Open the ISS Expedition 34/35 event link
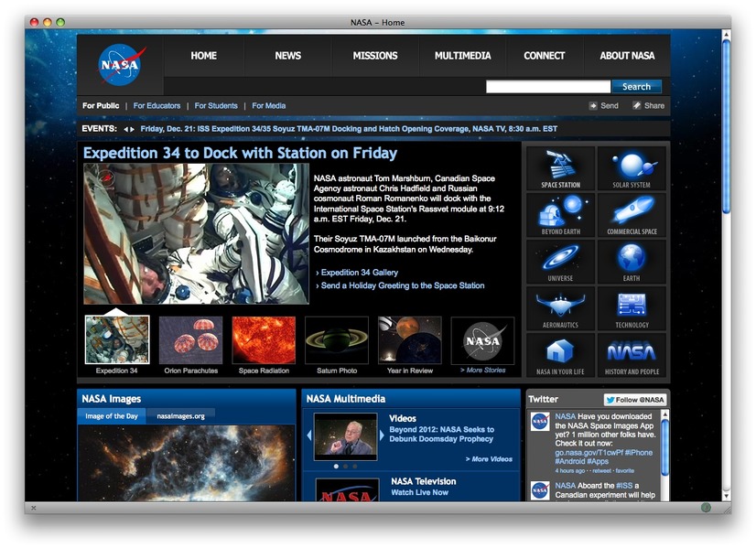Image resolution: width=756 pixels, height=548 pixels. pyautogui.click(x=349, y=129)
